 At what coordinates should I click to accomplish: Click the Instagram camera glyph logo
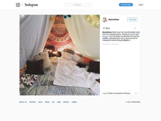(x=18, y=5)
